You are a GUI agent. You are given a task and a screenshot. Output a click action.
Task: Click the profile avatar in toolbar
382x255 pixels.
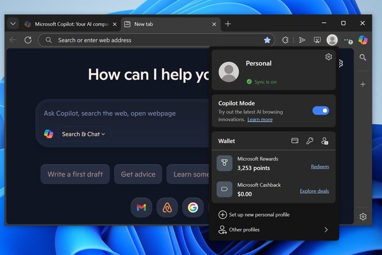(332, 40)
